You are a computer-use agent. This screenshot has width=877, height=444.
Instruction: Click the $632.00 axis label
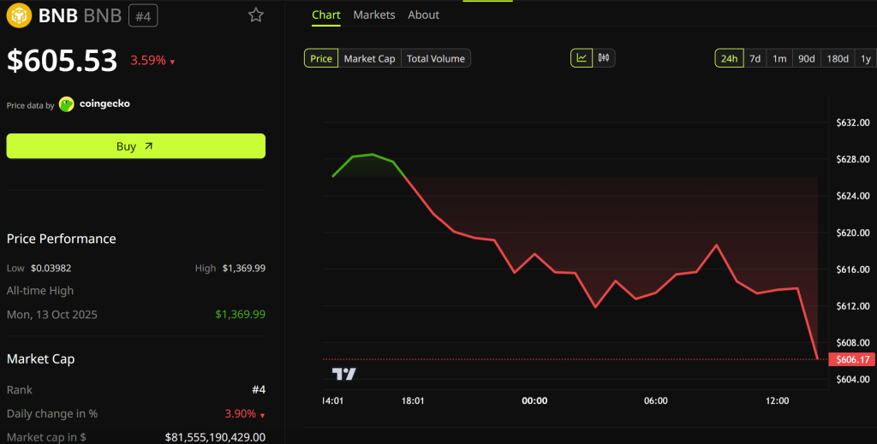[853, 123]
